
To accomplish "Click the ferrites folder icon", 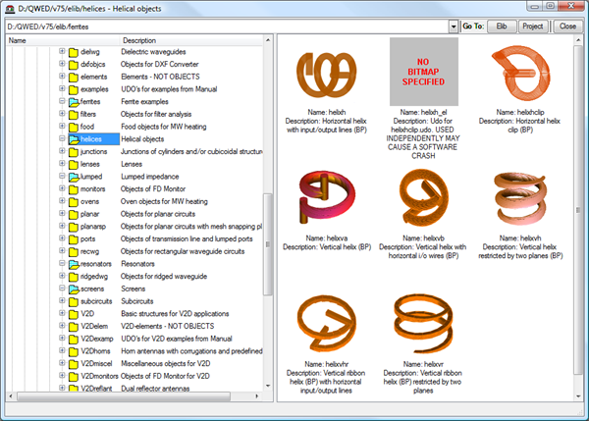I will [x=74, y=102].
